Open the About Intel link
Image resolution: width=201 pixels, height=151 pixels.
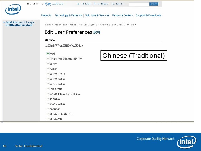84,4
